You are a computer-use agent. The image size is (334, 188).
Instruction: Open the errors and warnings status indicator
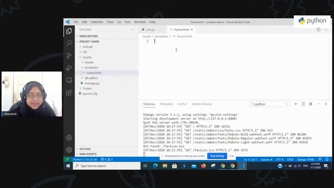pos(106,159)
